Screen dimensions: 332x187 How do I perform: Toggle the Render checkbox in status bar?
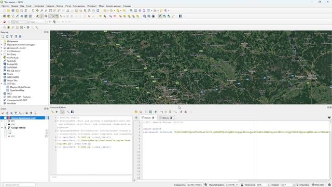click(297, 185)
